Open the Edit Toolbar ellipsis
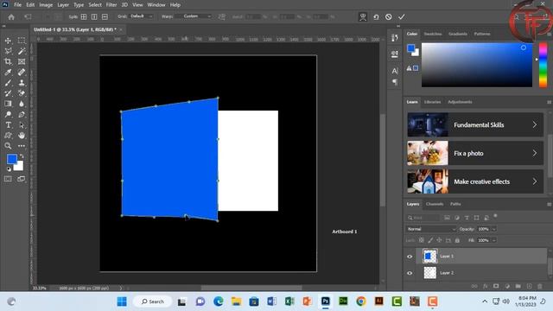Screen dimensions: 553x311 22,146
